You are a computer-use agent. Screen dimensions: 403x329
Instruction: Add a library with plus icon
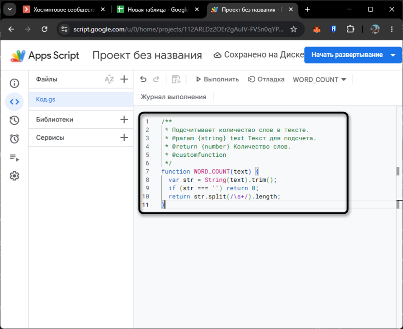(124, 120)
